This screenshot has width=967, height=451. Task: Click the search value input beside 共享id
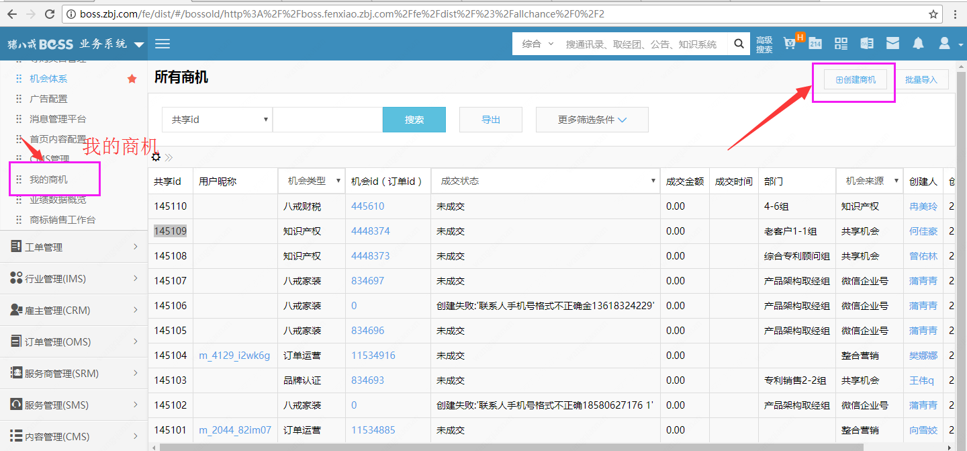click(x=328, y=120)
